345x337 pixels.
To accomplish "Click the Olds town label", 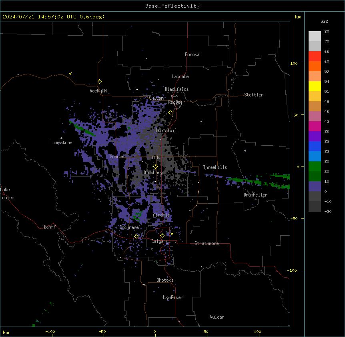I will (x=155, y=158).
